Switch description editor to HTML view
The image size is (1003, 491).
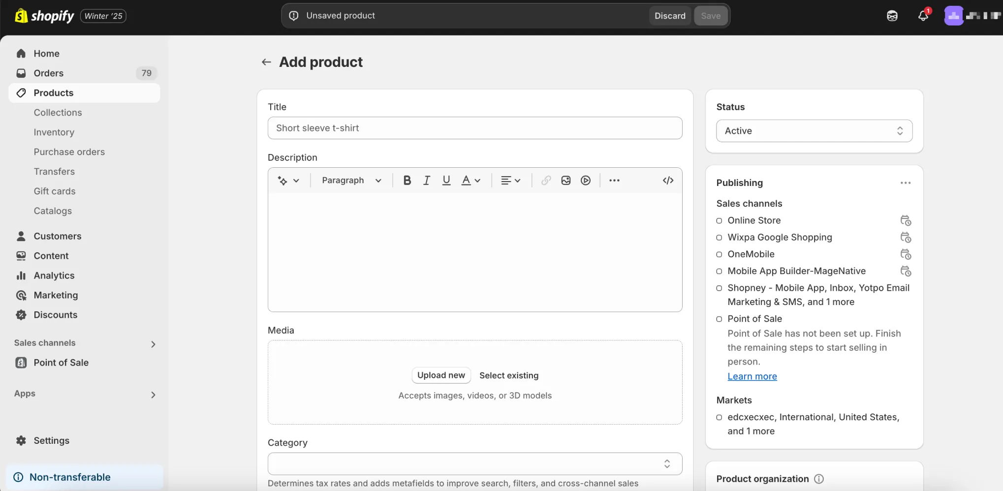point(668,181)
